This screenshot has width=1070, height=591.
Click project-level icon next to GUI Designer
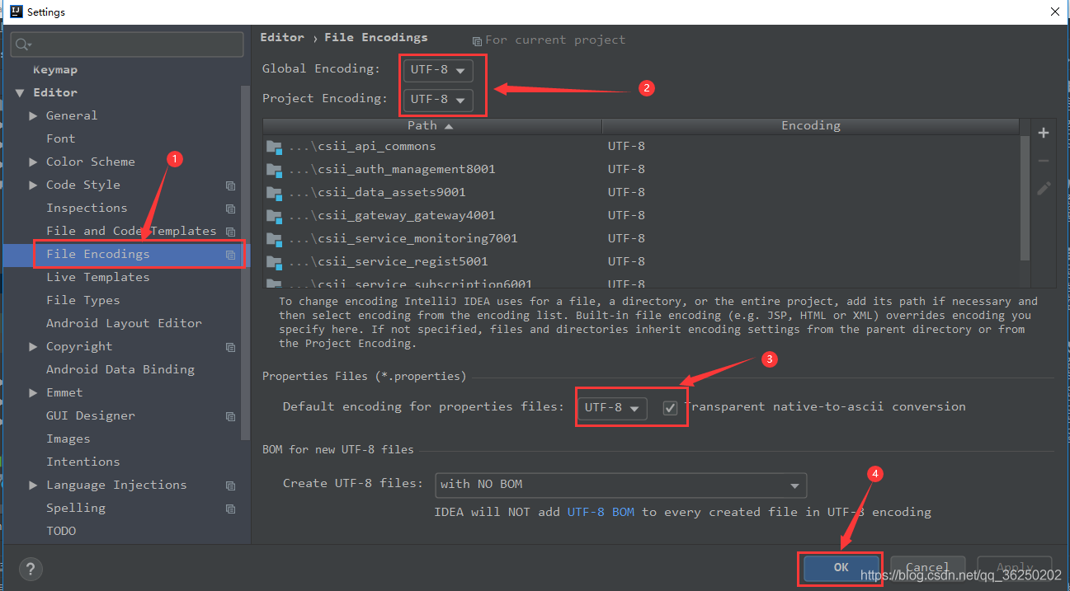pos(230,416)
